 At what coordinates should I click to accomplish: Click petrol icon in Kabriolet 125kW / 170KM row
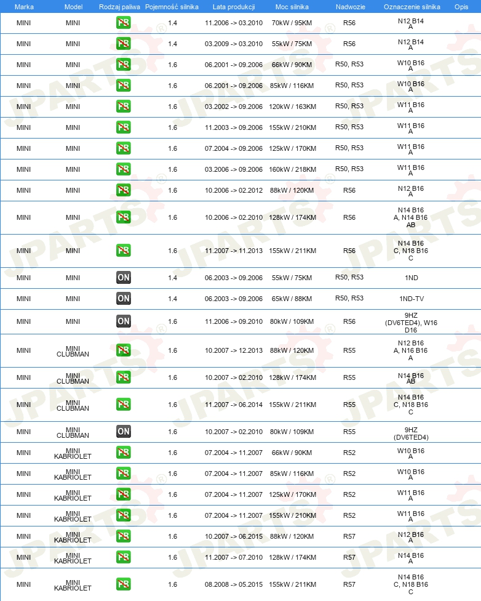(123, 494)
